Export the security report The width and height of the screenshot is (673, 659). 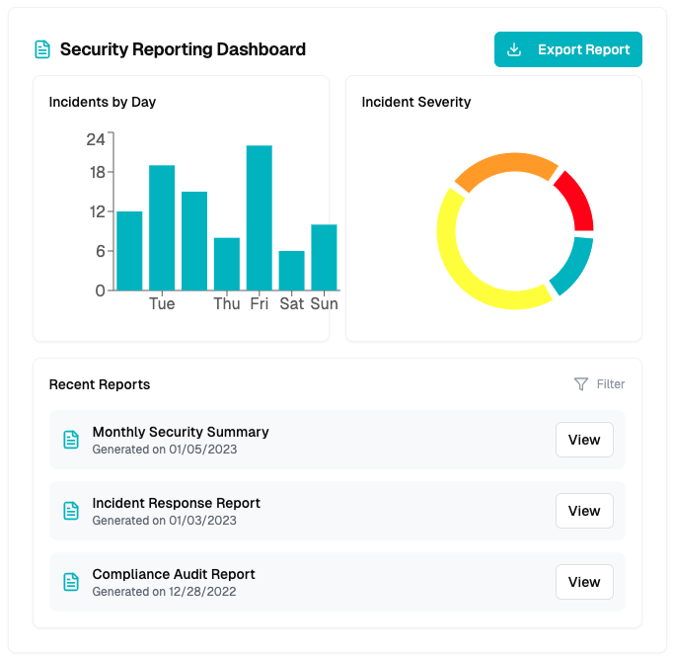pos(567,49)
